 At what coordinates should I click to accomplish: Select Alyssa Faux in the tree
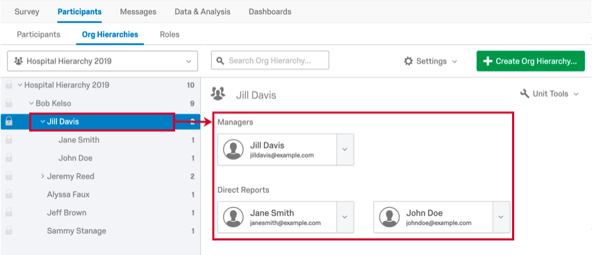coord(68,194)
